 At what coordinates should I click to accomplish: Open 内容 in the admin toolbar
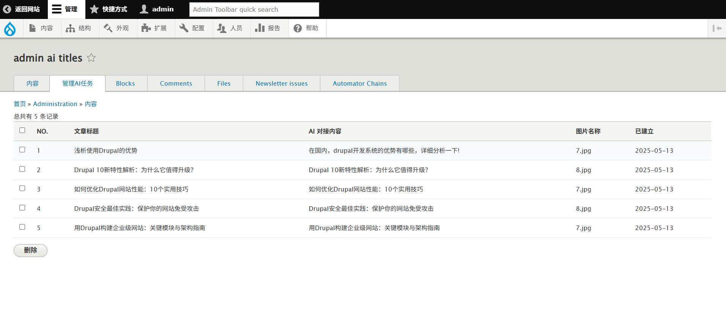point(42,28)
